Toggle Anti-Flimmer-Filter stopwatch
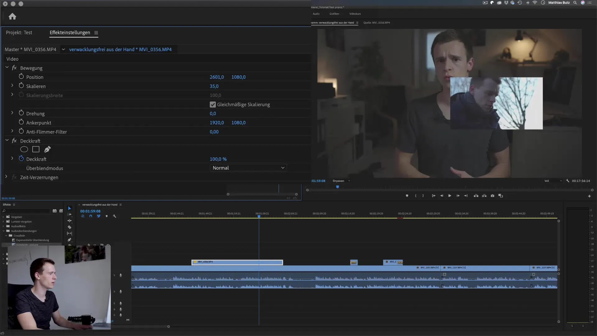 click(21, 131)
